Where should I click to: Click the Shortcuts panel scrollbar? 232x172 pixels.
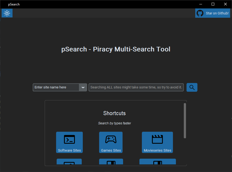click(185, 121)
